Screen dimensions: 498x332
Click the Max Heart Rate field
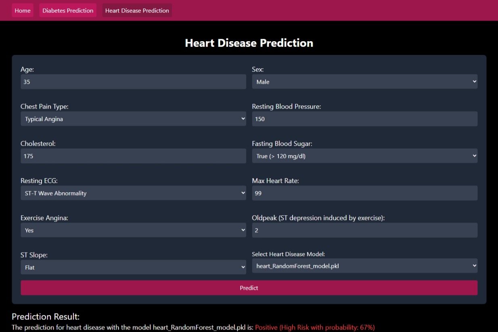pos(364,193)
